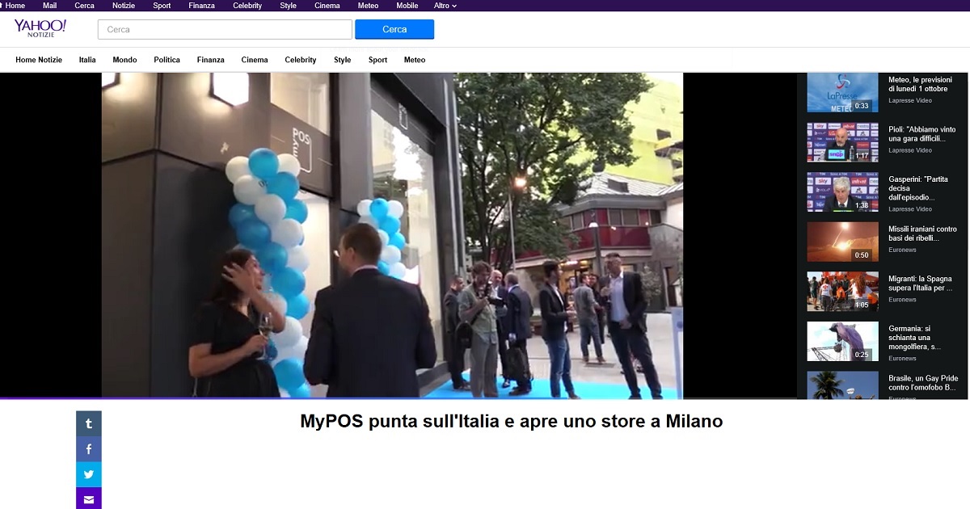Open 'Gasperini: Partita decisa' title link
The height and width of the screenshot is (509, 970).
click(918, 188)
